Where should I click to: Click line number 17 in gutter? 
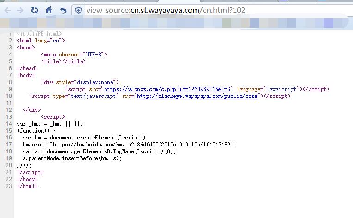click(x=8, y=145)
